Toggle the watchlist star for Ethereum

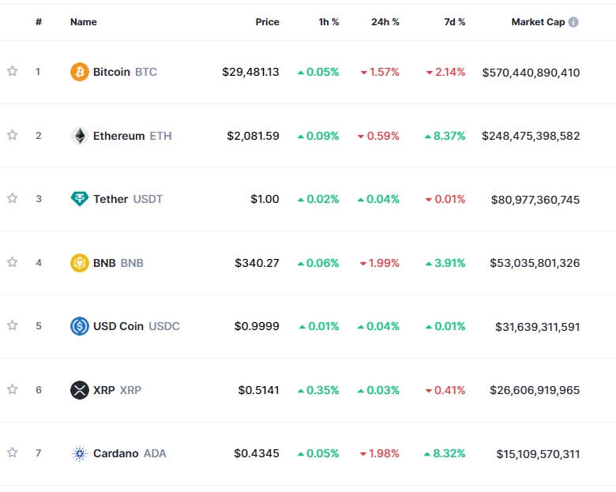13,136
